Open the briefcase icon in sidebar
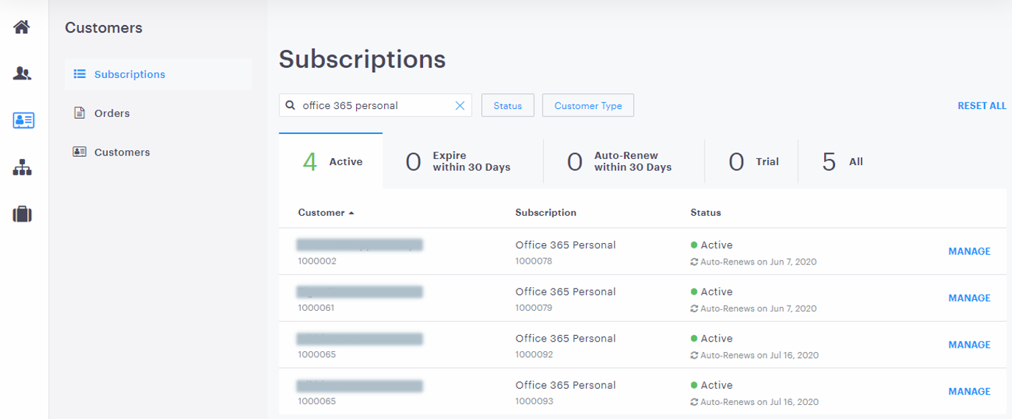 pyautogui.click(x=22, y=214)
